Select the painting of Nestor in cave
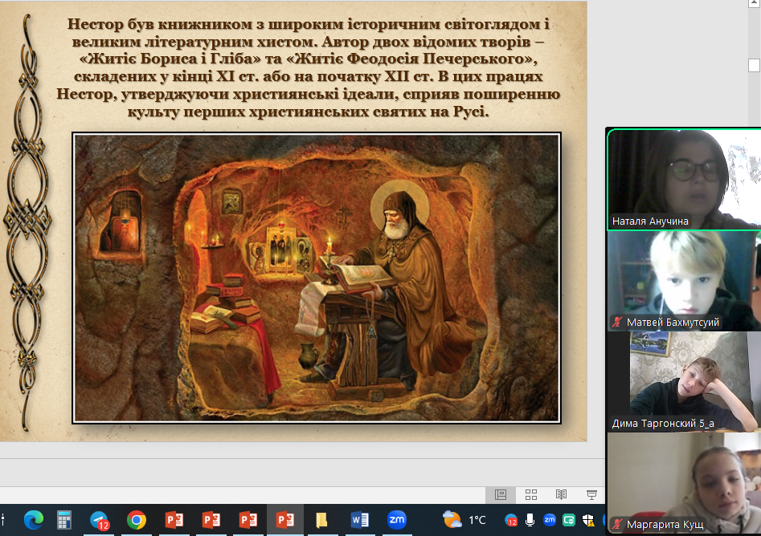This screenshot has width=761, height=536. click(317, 278)
